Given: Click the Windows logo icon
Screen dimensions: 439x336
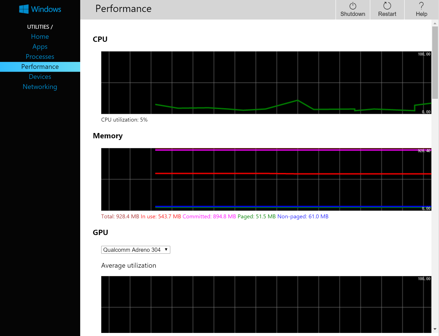Looking at the screenshot, I should (x=24, y=9).
